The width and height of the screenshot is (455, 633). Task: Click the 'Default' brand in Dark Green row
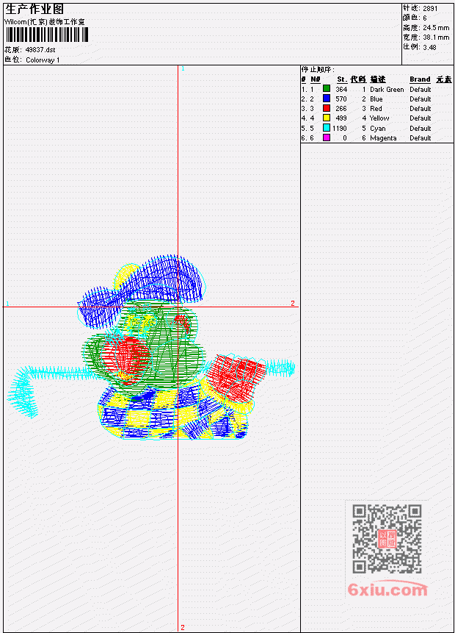(x=421, y=90)
